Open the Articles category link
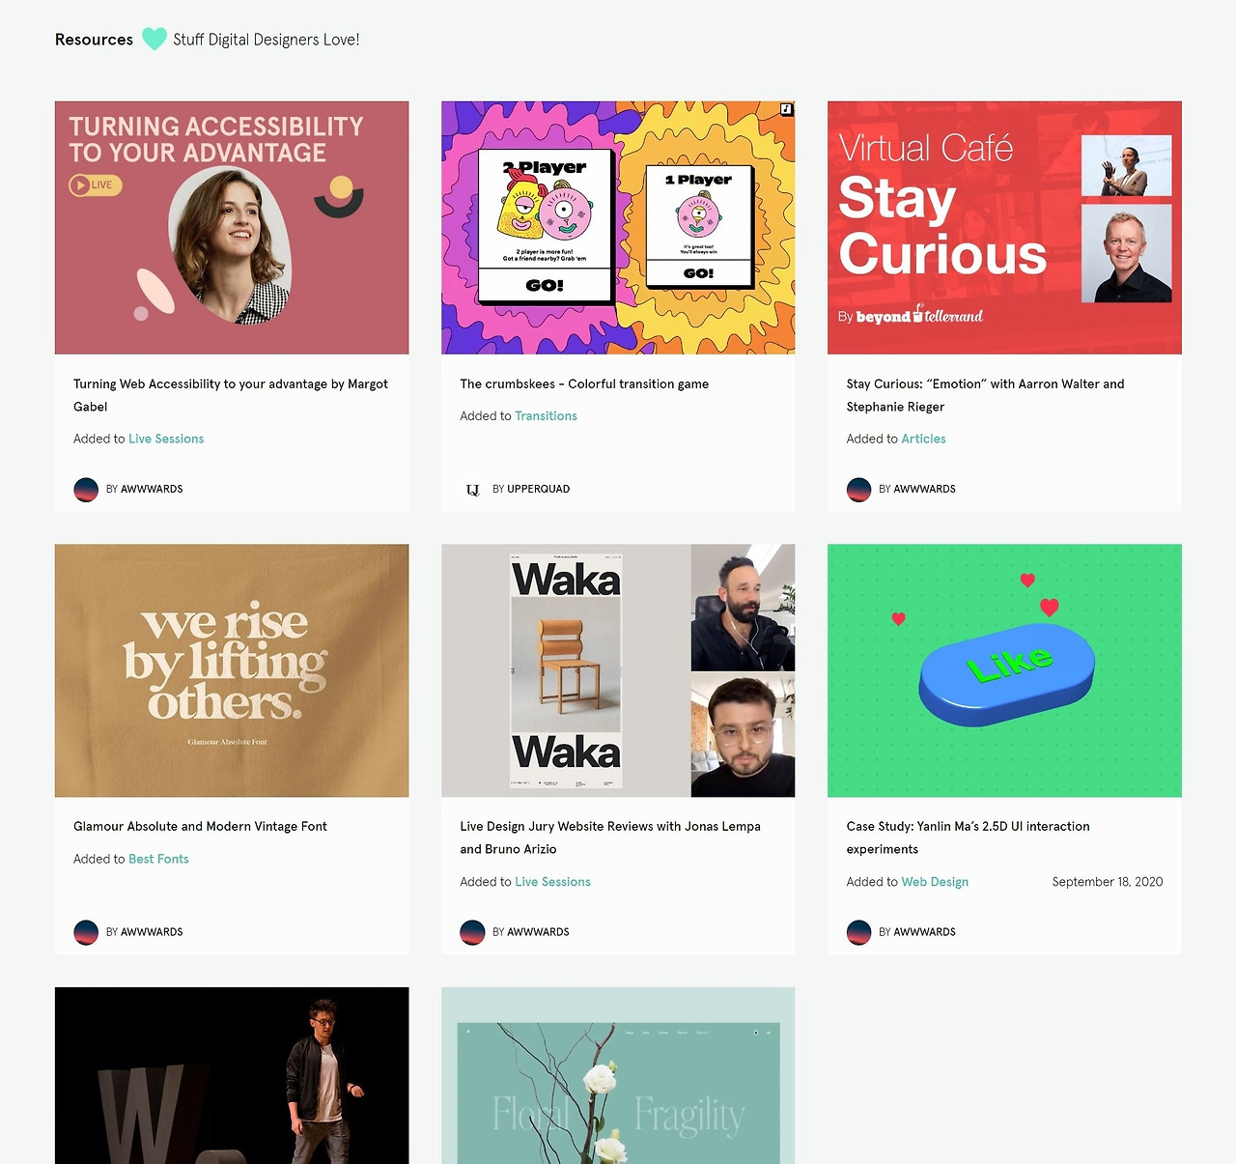The height and width of the screenshot is (1164, 1236). point(923,439)
